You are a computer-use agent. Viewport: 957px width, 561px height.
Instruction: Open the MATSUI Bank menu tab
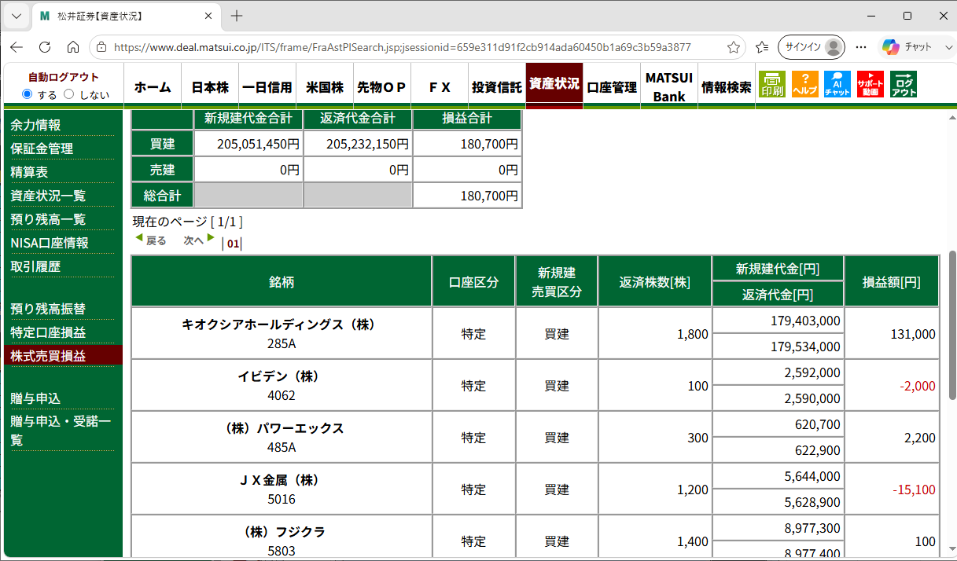[669, 87]
